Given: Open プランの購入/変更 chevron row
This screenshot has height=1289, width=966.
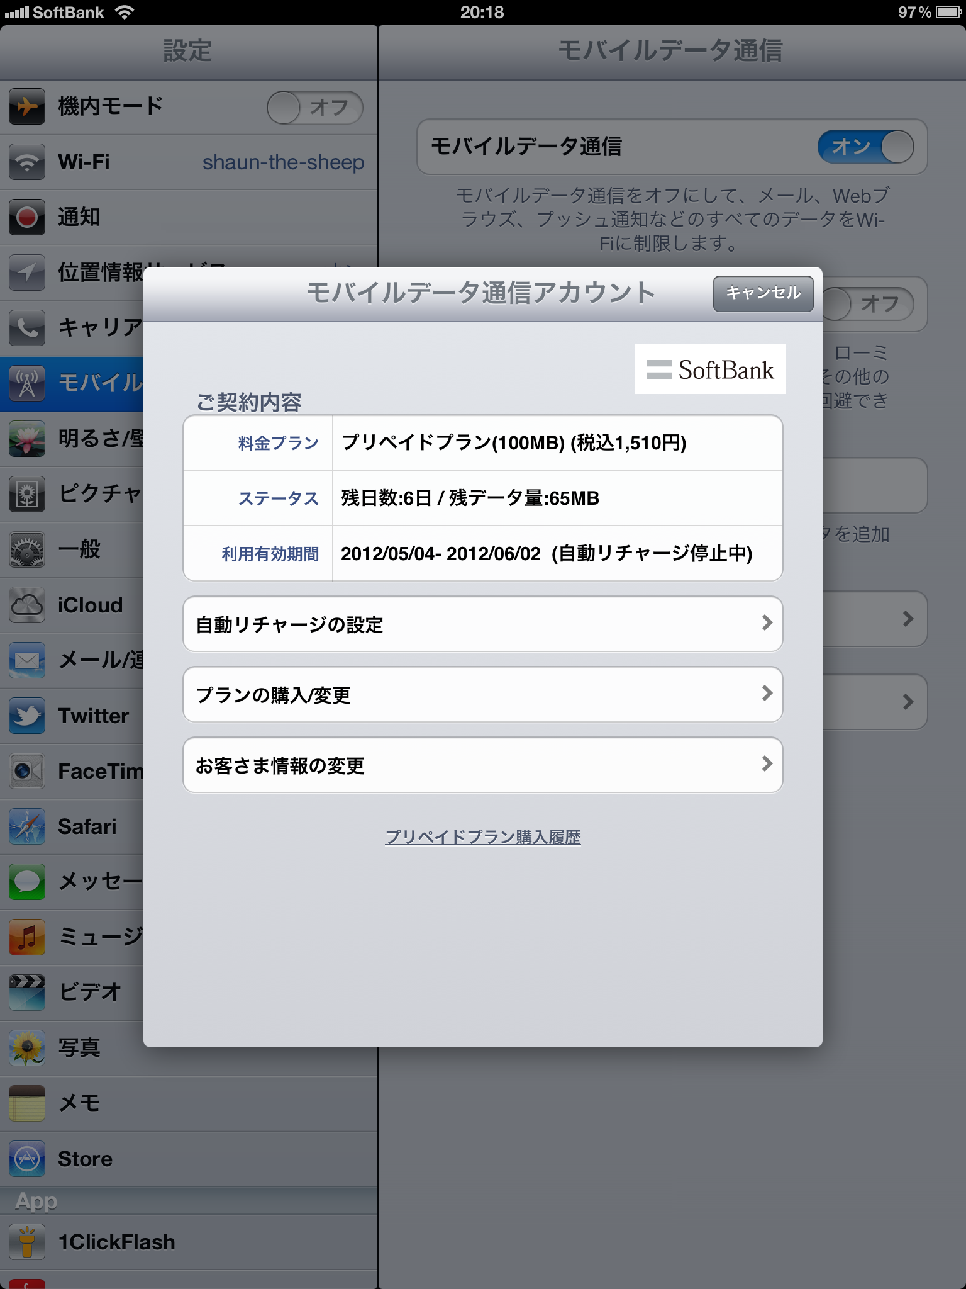Looking at the screenshot, I should click(x=483, y=694).
